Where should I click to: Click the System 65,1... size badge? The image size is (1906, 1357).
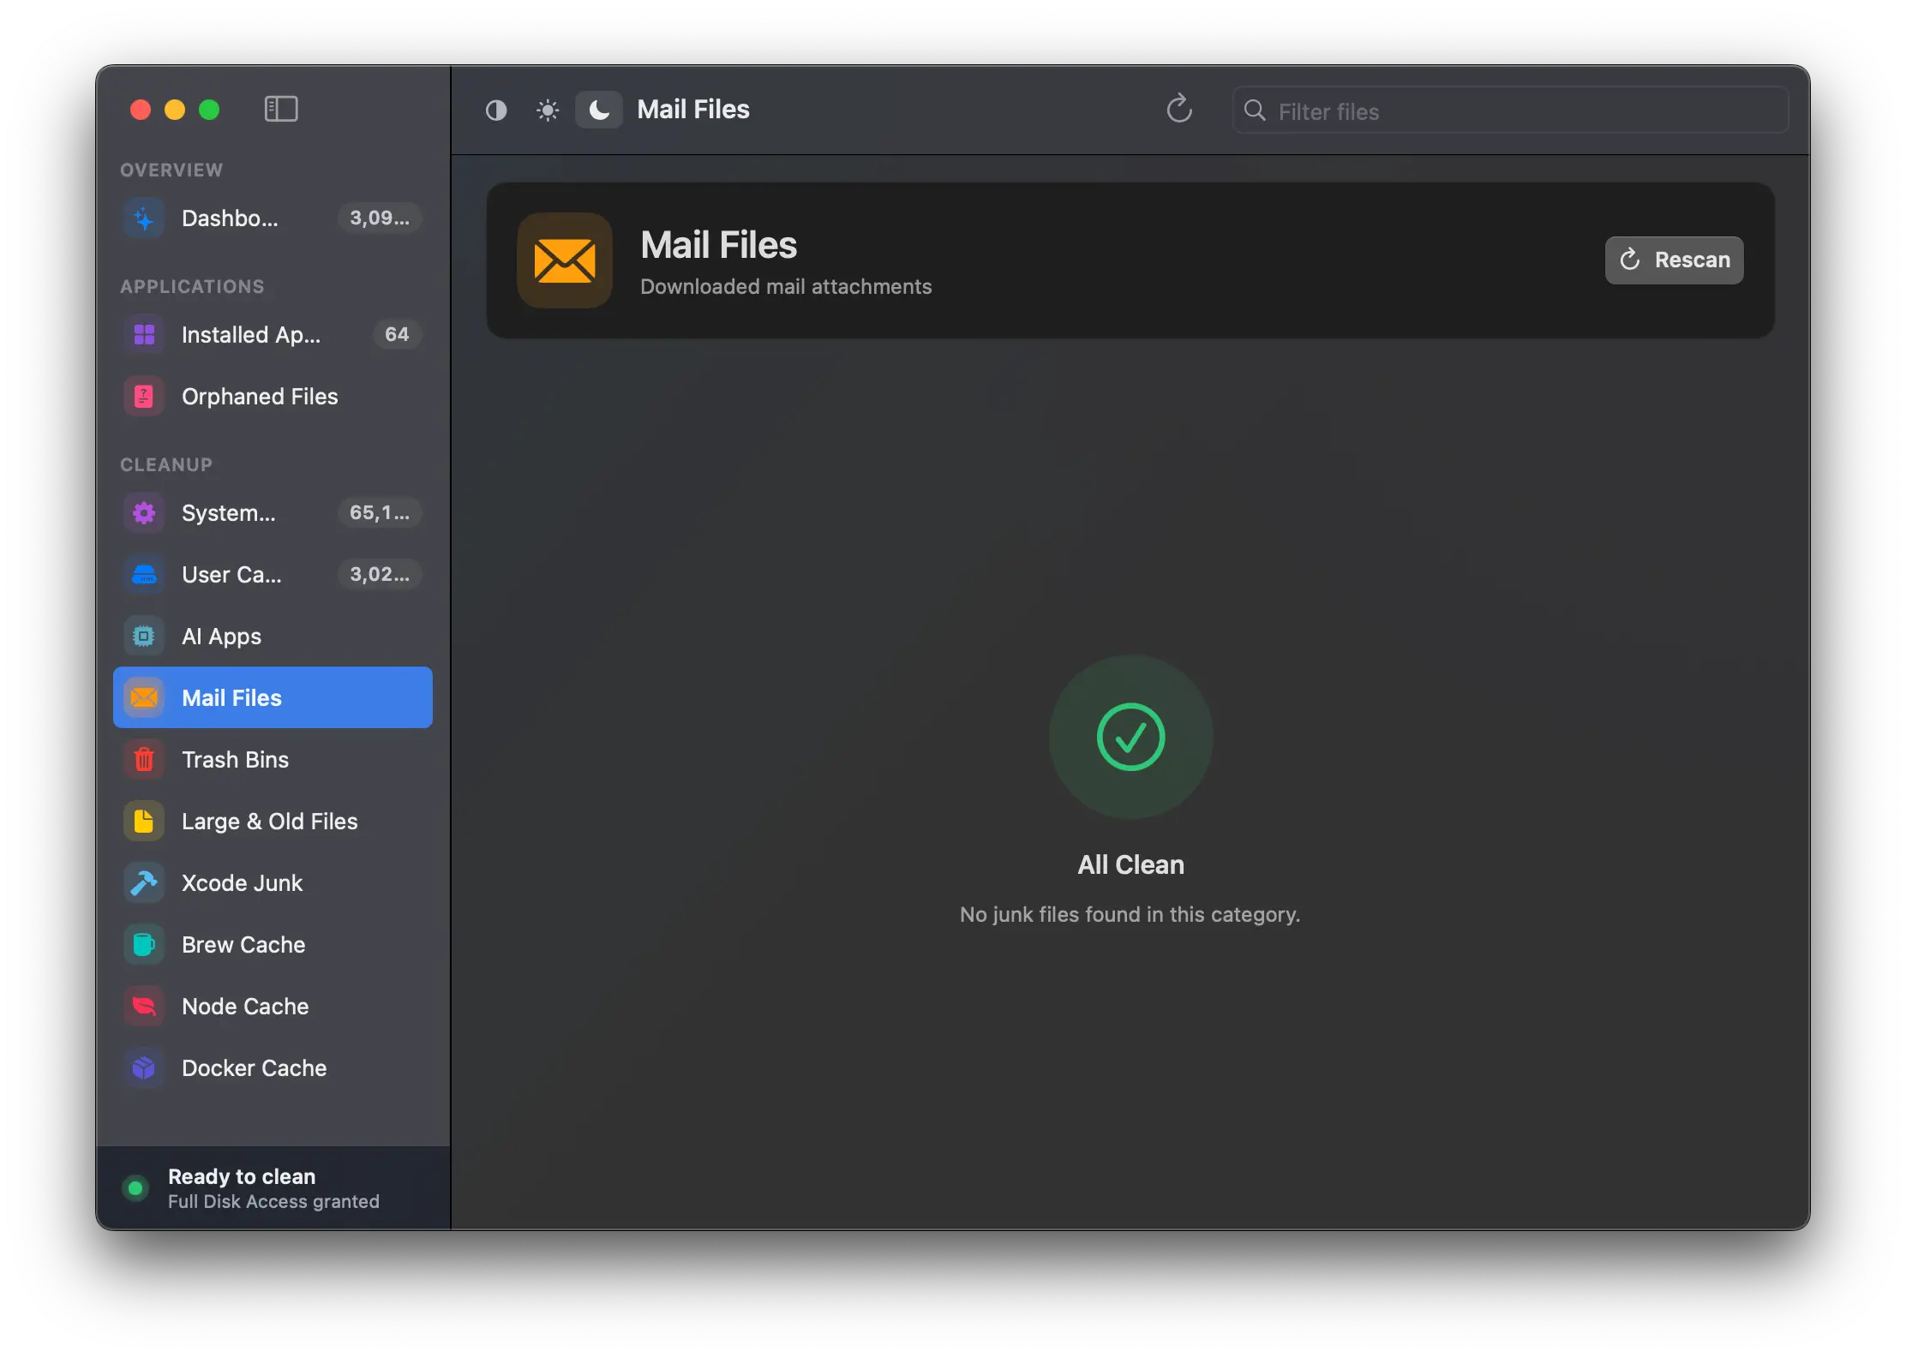coord(380,512)
